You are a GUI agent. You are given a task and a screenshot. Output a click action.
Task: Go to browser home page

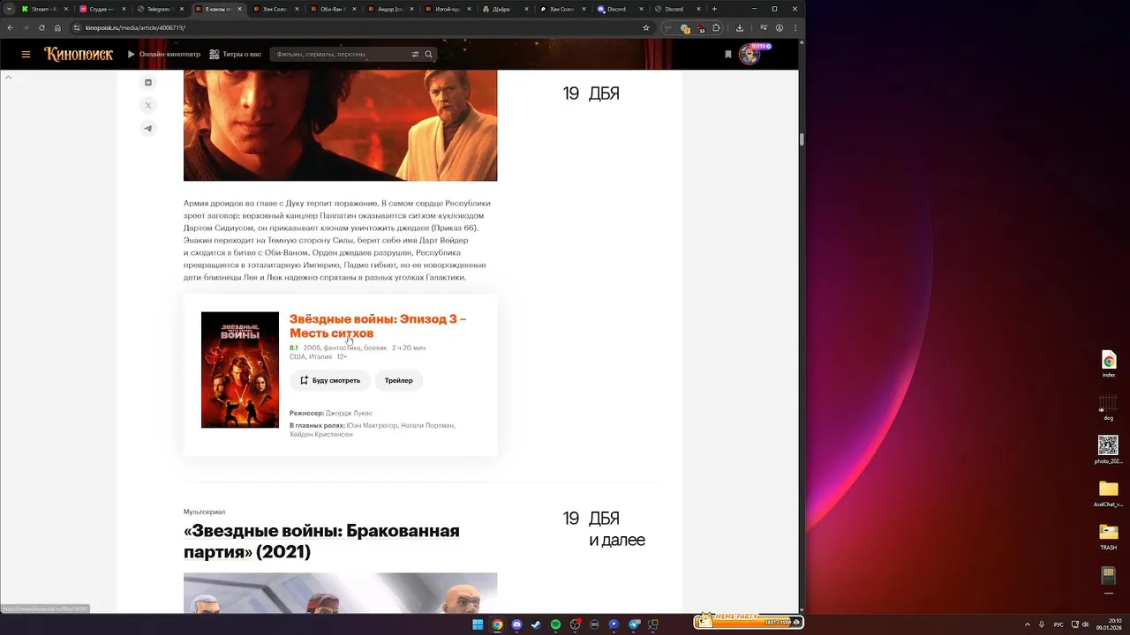pyautogui.click(x=57, y=27)
